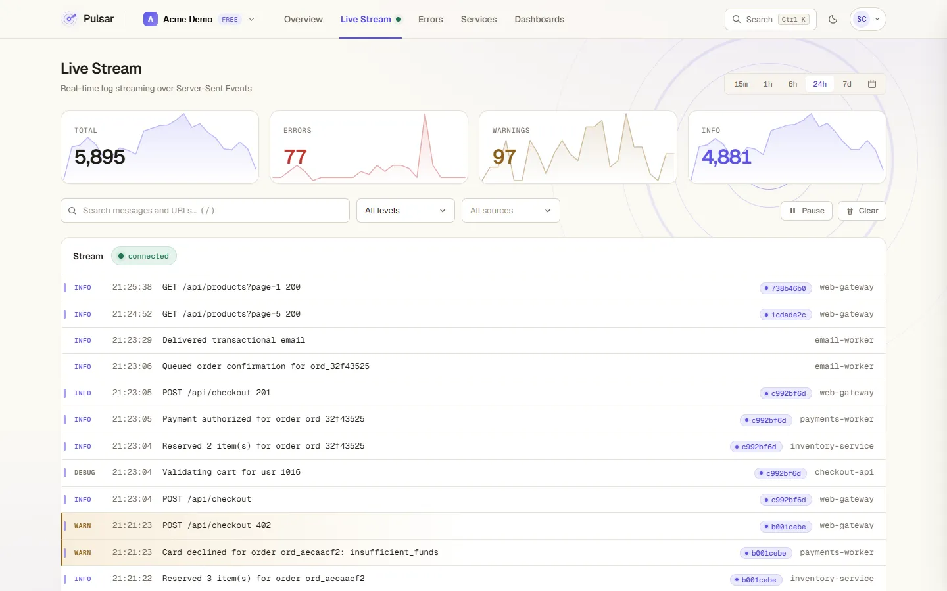Open the SC user account menu
Viewport: 947px width, 591px height.
click(868, 19)
